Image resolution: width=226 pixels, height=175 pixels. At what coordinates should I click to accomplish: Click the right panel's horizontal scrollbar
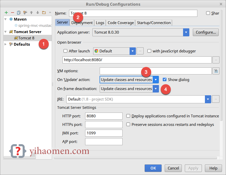click(136, 158)
